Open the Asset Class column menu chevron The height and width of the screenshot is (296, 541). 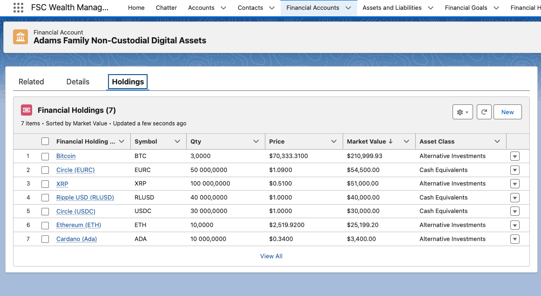pyautogui.click(x=497, y=141)
